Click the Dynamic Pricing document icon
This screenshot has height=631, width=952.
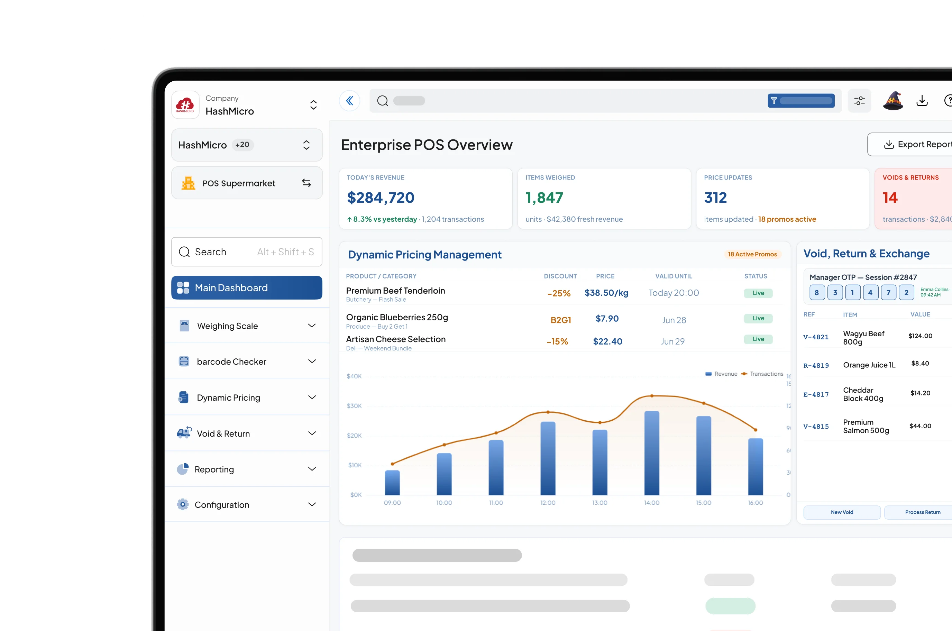tap(183, 397)
